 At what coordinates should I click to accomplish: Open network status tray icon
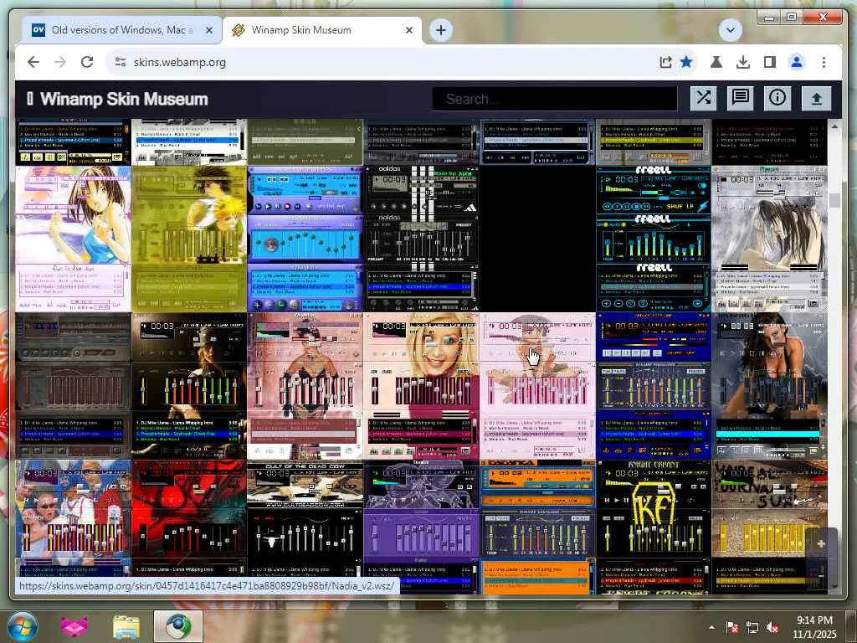click(x=752, y=627)
